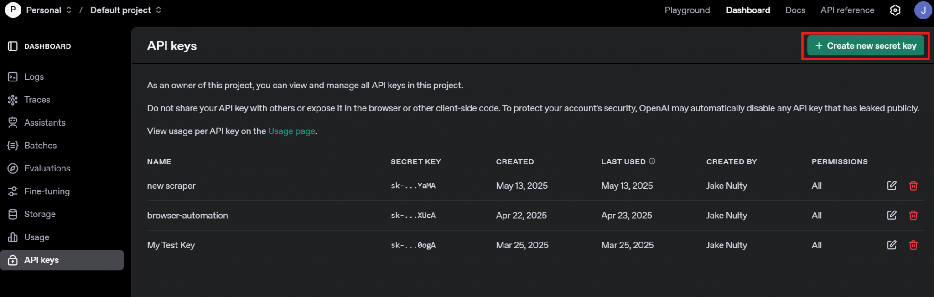934x297 pixels.
Task: Follow the Usage page link
Action: pyautogui.click(x=291, y=131)
